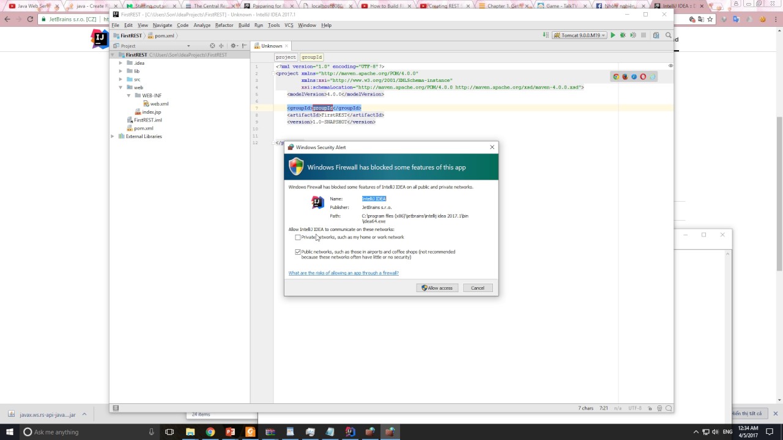Viewport: 783px width, 440px height.
Task: Open the javax.ws.rs-api downloaded jar item
Action: [47, 414]
